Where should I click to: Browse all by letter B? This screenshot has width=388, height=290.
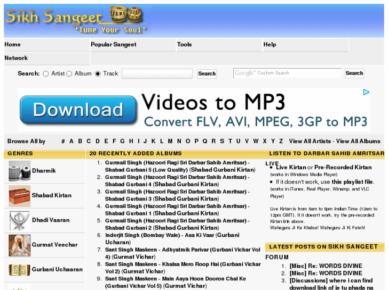coord(80,142)
